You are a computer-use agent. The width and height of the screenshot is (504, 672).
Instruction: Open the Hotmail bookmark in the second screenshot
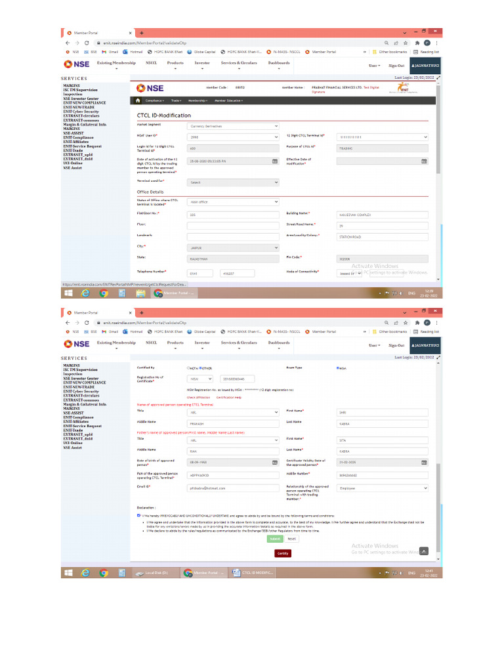pos(133,331)
